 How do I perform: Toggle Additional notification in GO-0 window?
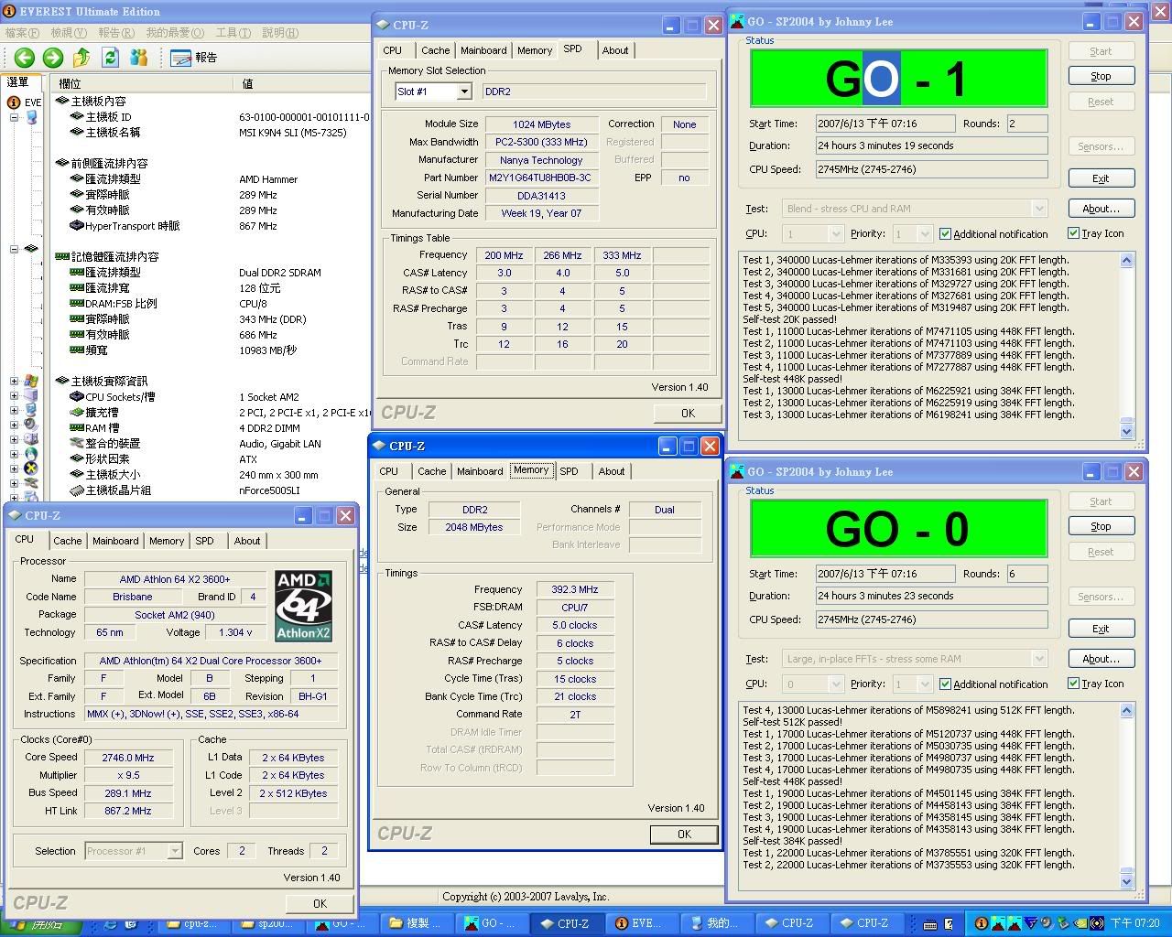[993, 684]
